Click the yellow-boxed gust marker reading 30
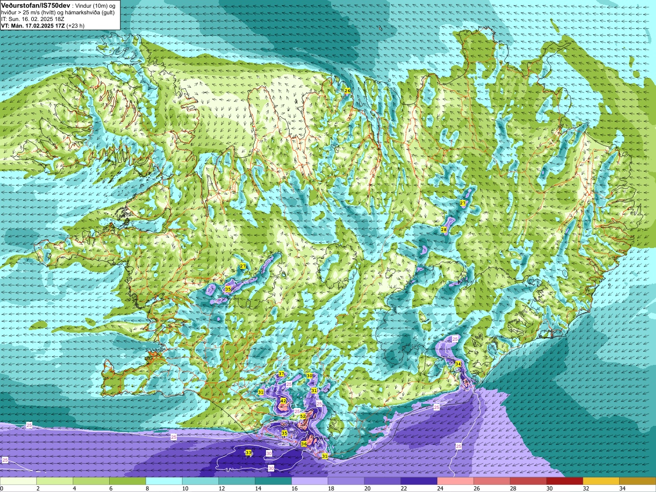This screenshot has height=492, width=656. [310, 376]
